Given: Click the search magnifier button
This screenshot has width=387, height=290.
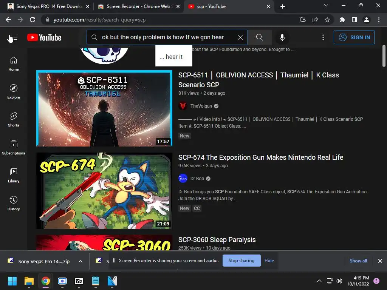Looking at the screenshot, I should 259,37.
